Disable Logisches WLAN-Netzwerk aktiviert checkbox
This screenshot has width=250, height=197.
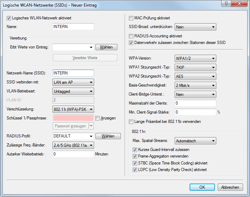[9, 18]
